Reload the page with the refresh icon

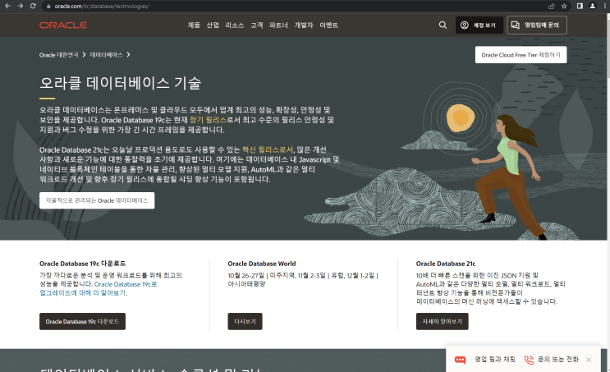coord(33,6)
